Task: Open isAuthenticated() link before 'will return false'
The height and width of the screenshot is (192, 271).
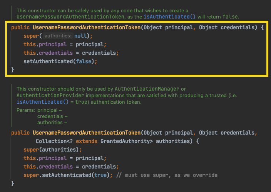Action: tap(169, 17)
